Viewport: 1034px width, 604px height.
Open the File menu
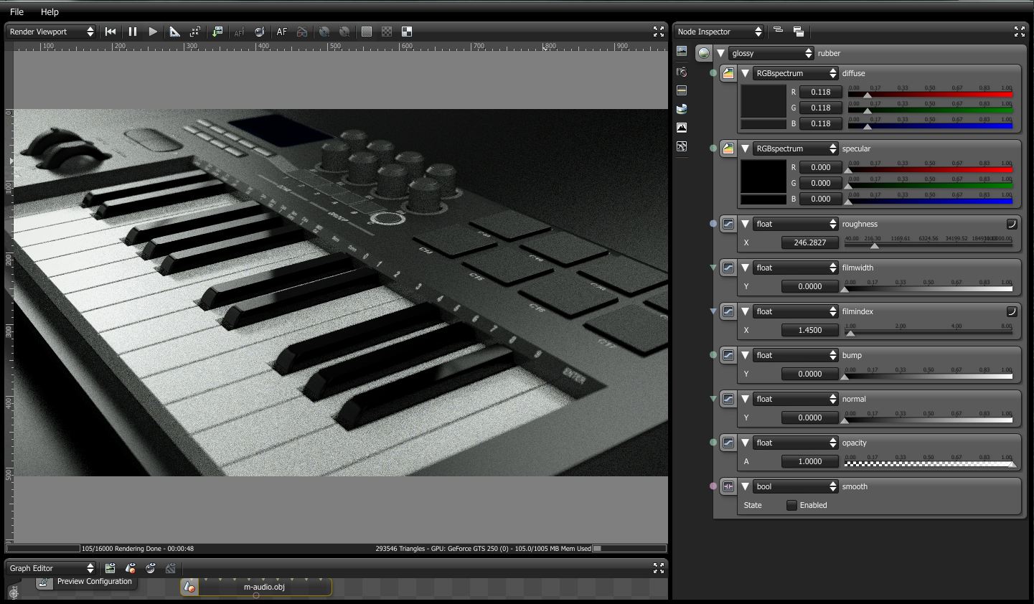click(x=17, y=12)
